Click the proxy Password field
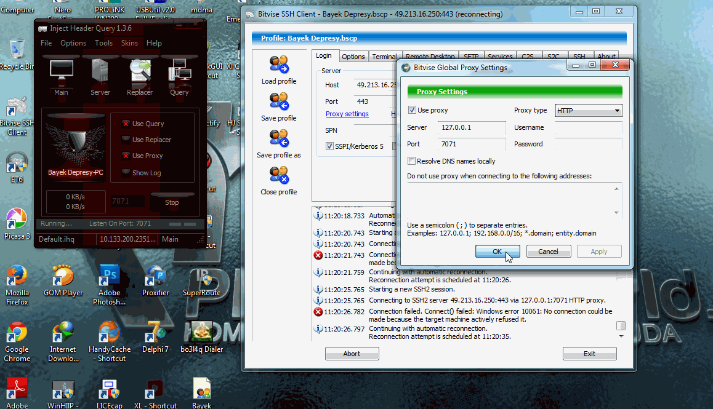Screen dimensions: 713x409 click(589, 144)
